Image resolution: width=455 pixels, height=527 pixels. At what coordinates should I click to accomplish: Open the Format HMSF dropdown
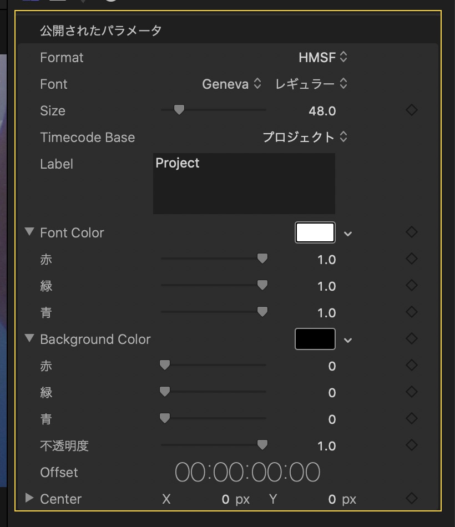point(323,57)
